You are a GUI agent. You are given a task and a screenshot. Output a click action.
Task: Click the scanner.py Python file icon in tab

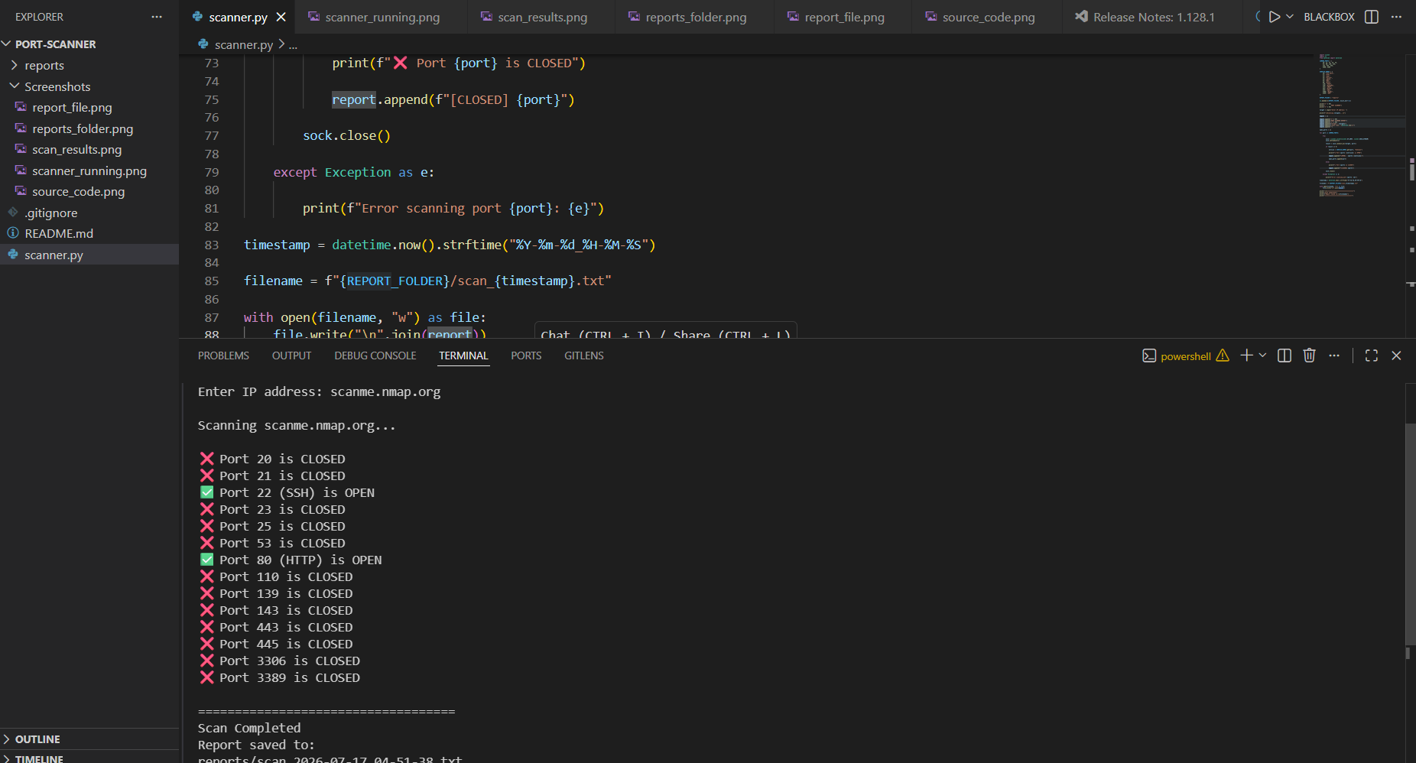tap(198, 17)
